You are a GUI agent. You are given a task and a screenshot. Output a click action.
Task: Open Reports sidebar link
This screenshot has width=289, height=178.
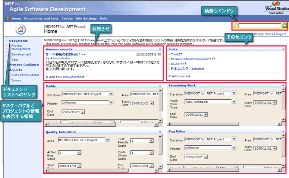pos(16,70)
